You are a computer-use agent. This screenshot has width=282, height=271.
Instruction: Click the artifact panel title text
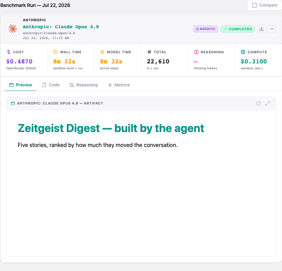pyautogui.click(x=60, y=103)
